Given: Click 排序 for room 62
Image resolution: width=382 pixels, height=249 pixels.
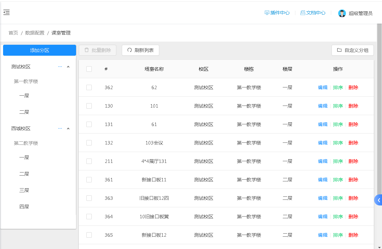Looking at the screenshot, I should coord(338,87).
